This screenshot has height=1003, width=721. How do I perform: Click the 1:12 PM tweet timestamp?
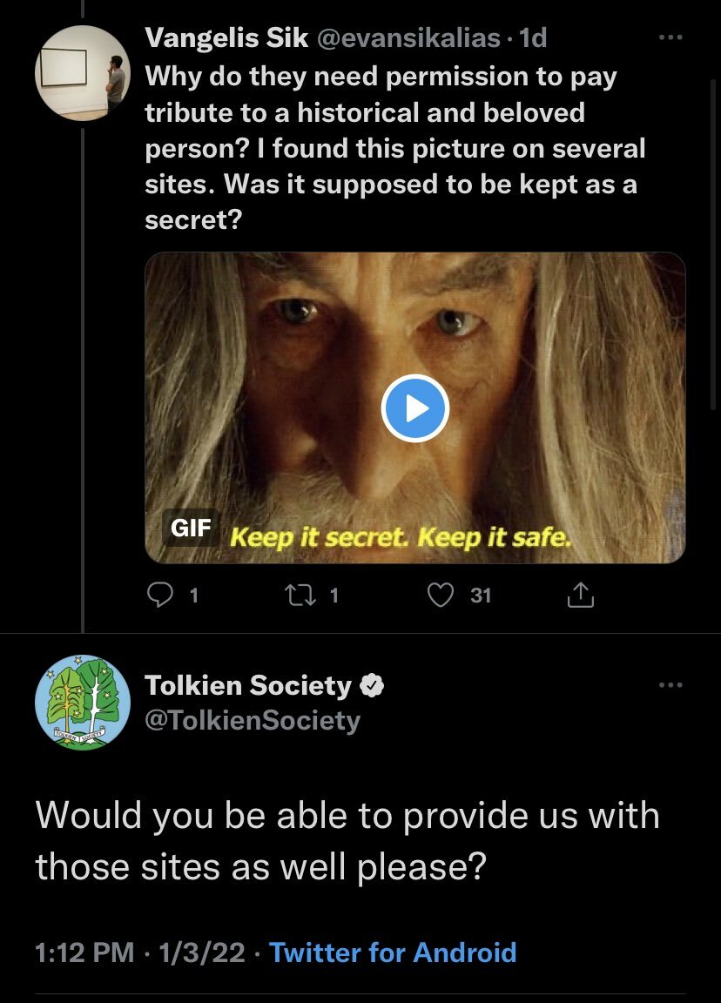[x=84, y=952]
